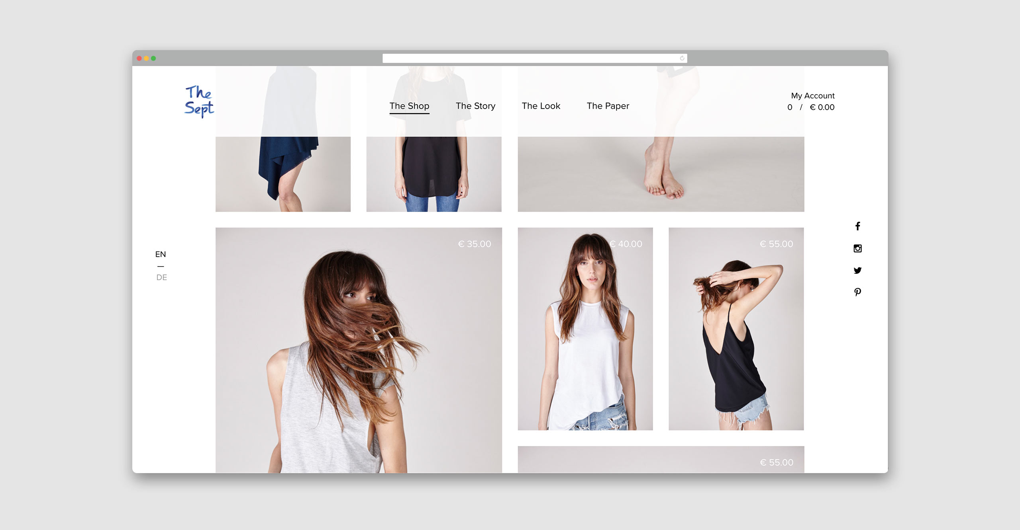Click The Sept handwritten logo
Image resolution: width=1020 pixels, height=530 pixels.
pyautogui.click(x=199, y=101)
